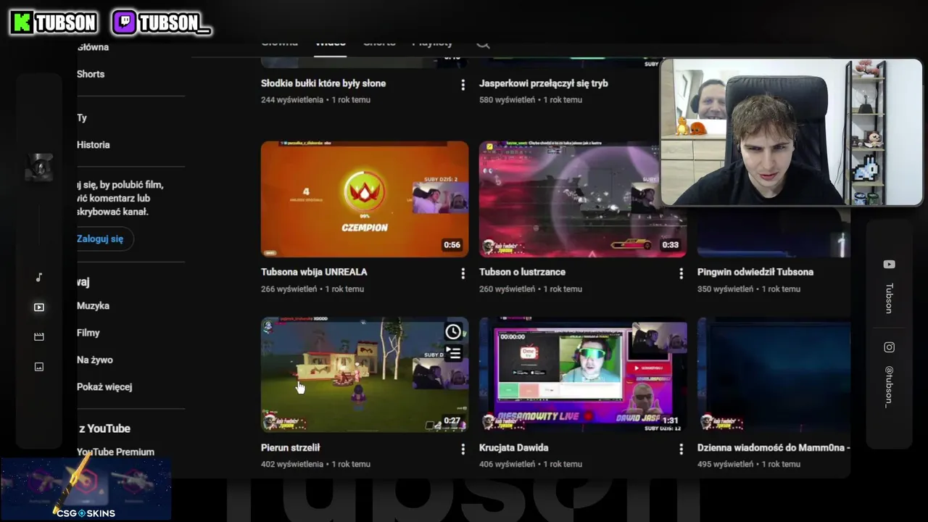Open video title Słodkie bułki które były słone

[x=323, y=83]
